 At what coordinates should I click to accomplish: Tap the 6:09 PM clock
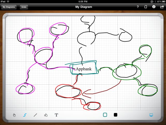83,2
